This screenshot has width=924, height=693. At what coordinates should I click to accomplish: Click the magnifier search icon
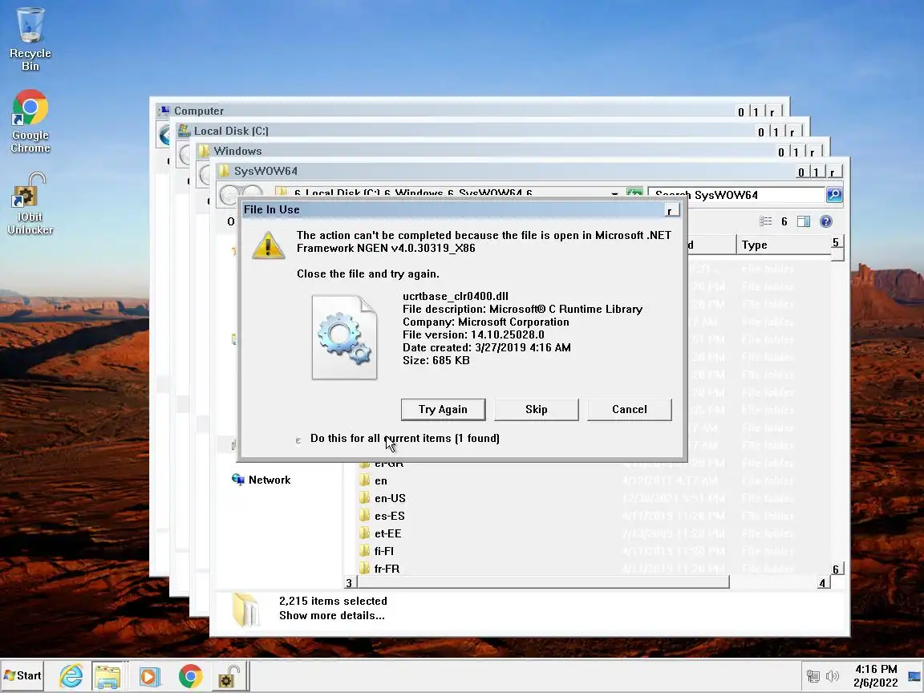point(834,195)
